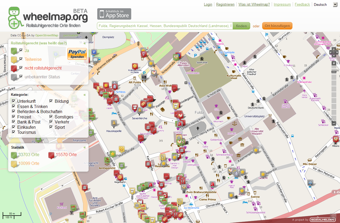Click the '15570 Orte' statistic
Image resolution: width=340 pixels, height=223 pixels.
click(66, 155)
